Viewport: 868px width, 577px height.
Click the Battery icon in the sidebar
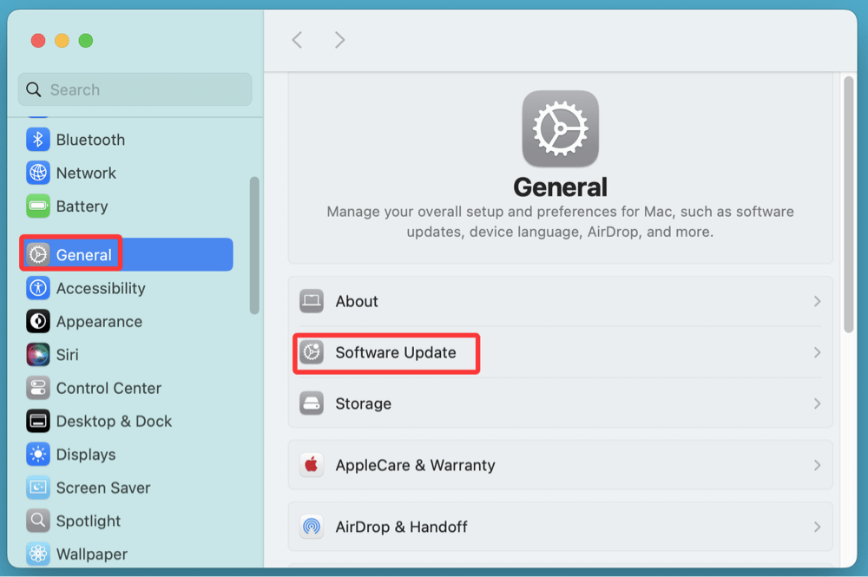point(38,207)
